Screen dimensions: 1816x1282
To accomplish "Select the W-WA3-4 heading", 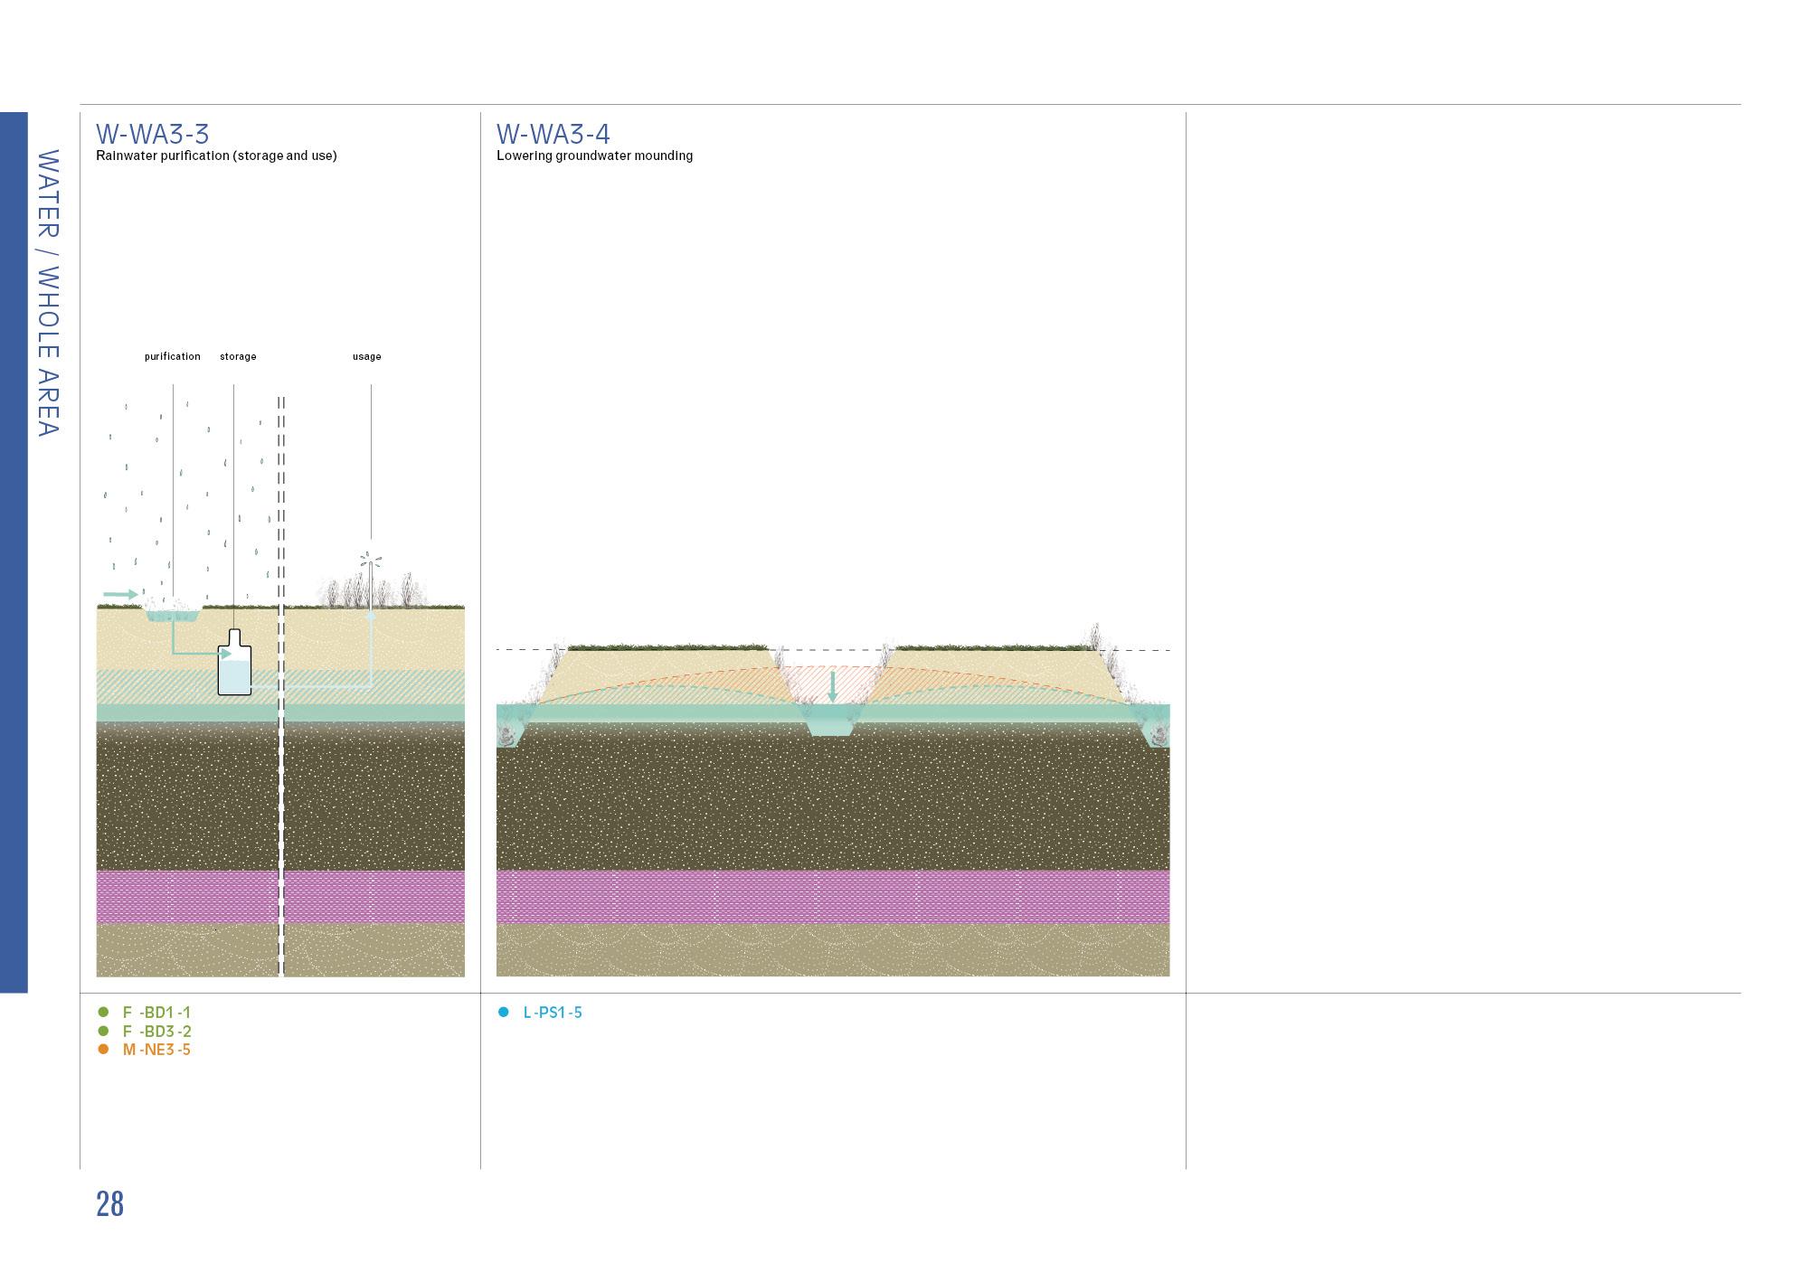I will point(553,135).
